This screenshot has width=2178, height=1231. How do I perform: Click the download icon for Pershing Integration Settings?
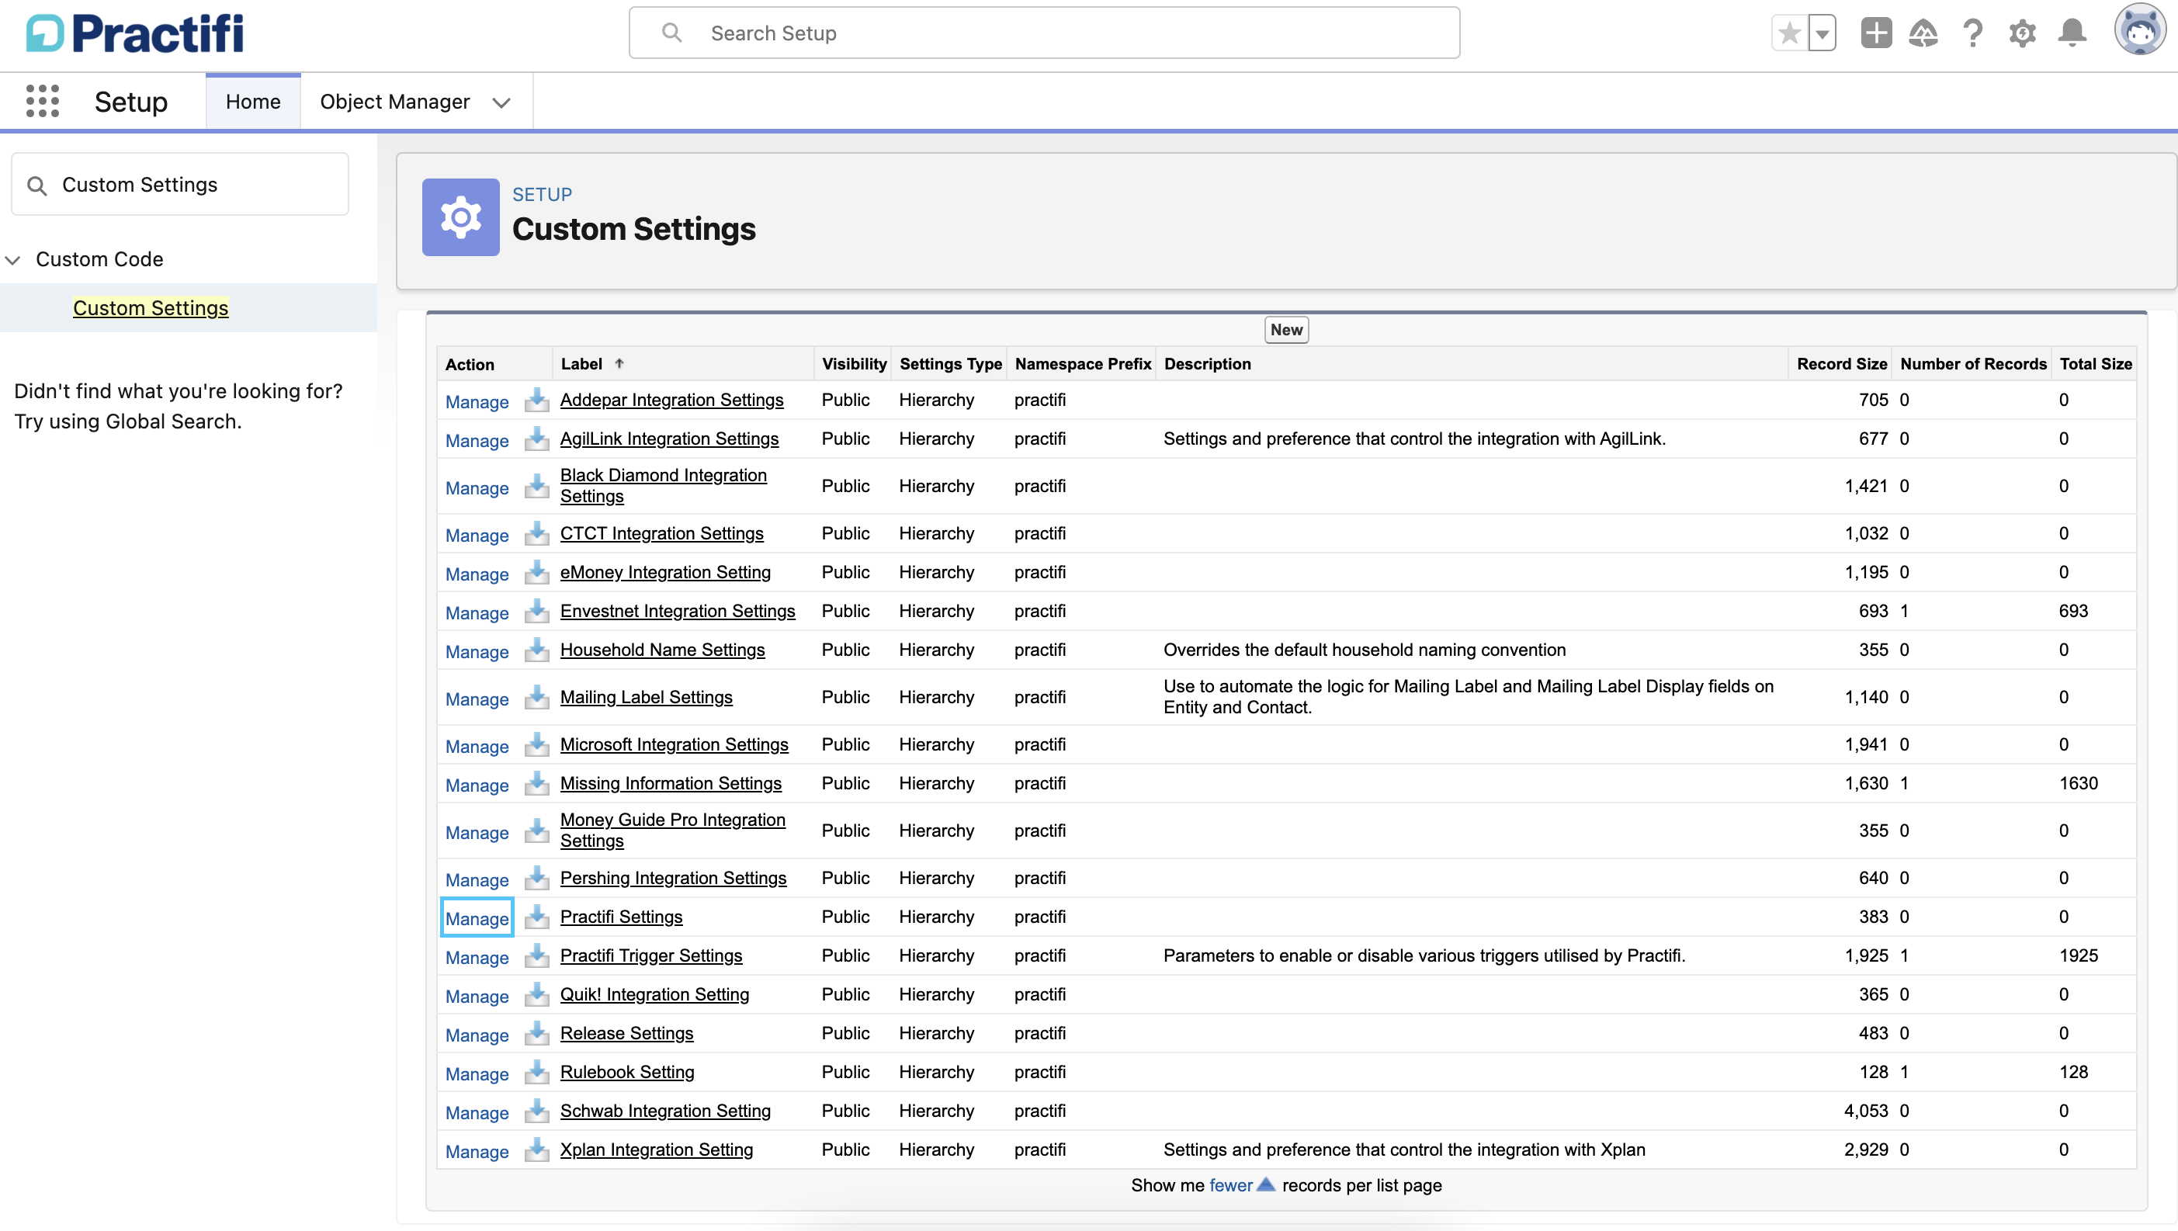[536, 879]
